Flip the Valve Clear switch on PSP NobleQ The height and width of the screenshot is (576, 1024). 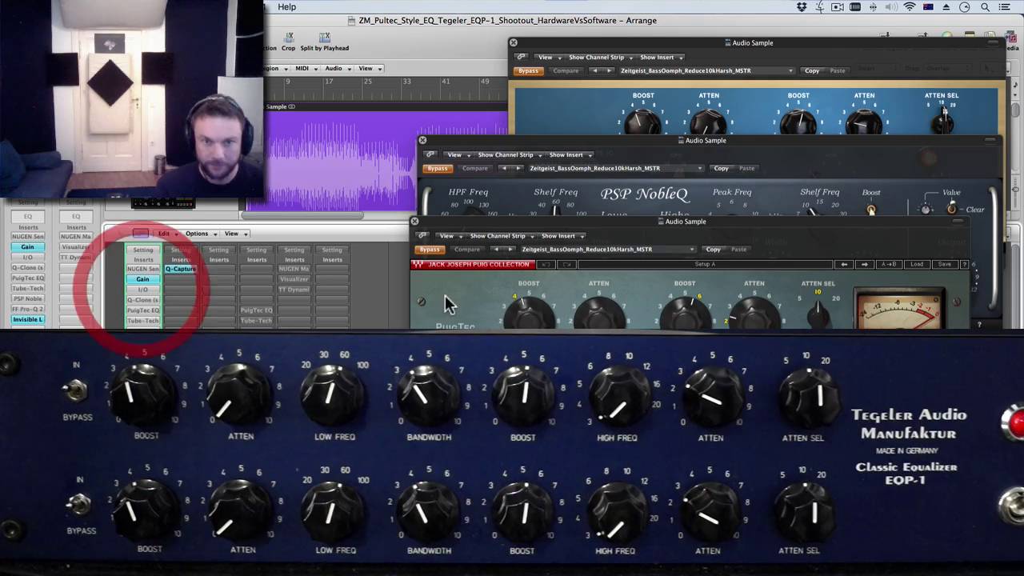tap(952, 209)
